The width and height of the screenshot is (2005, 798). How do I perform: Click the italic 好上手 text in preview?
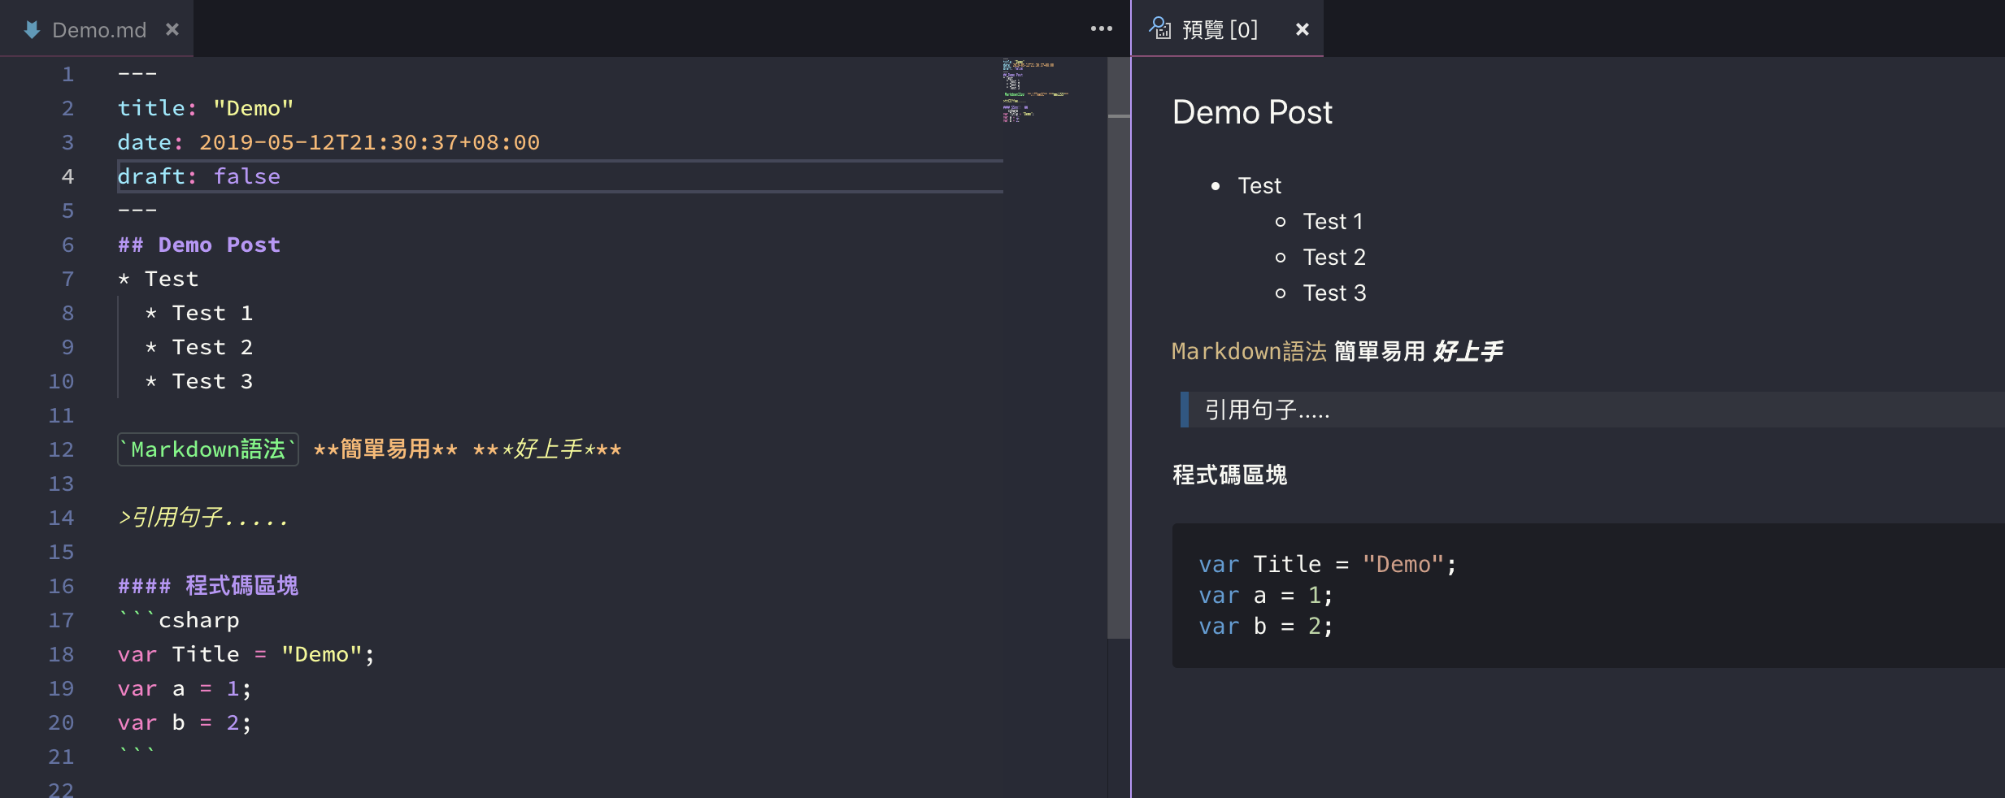pos(1468,352)
